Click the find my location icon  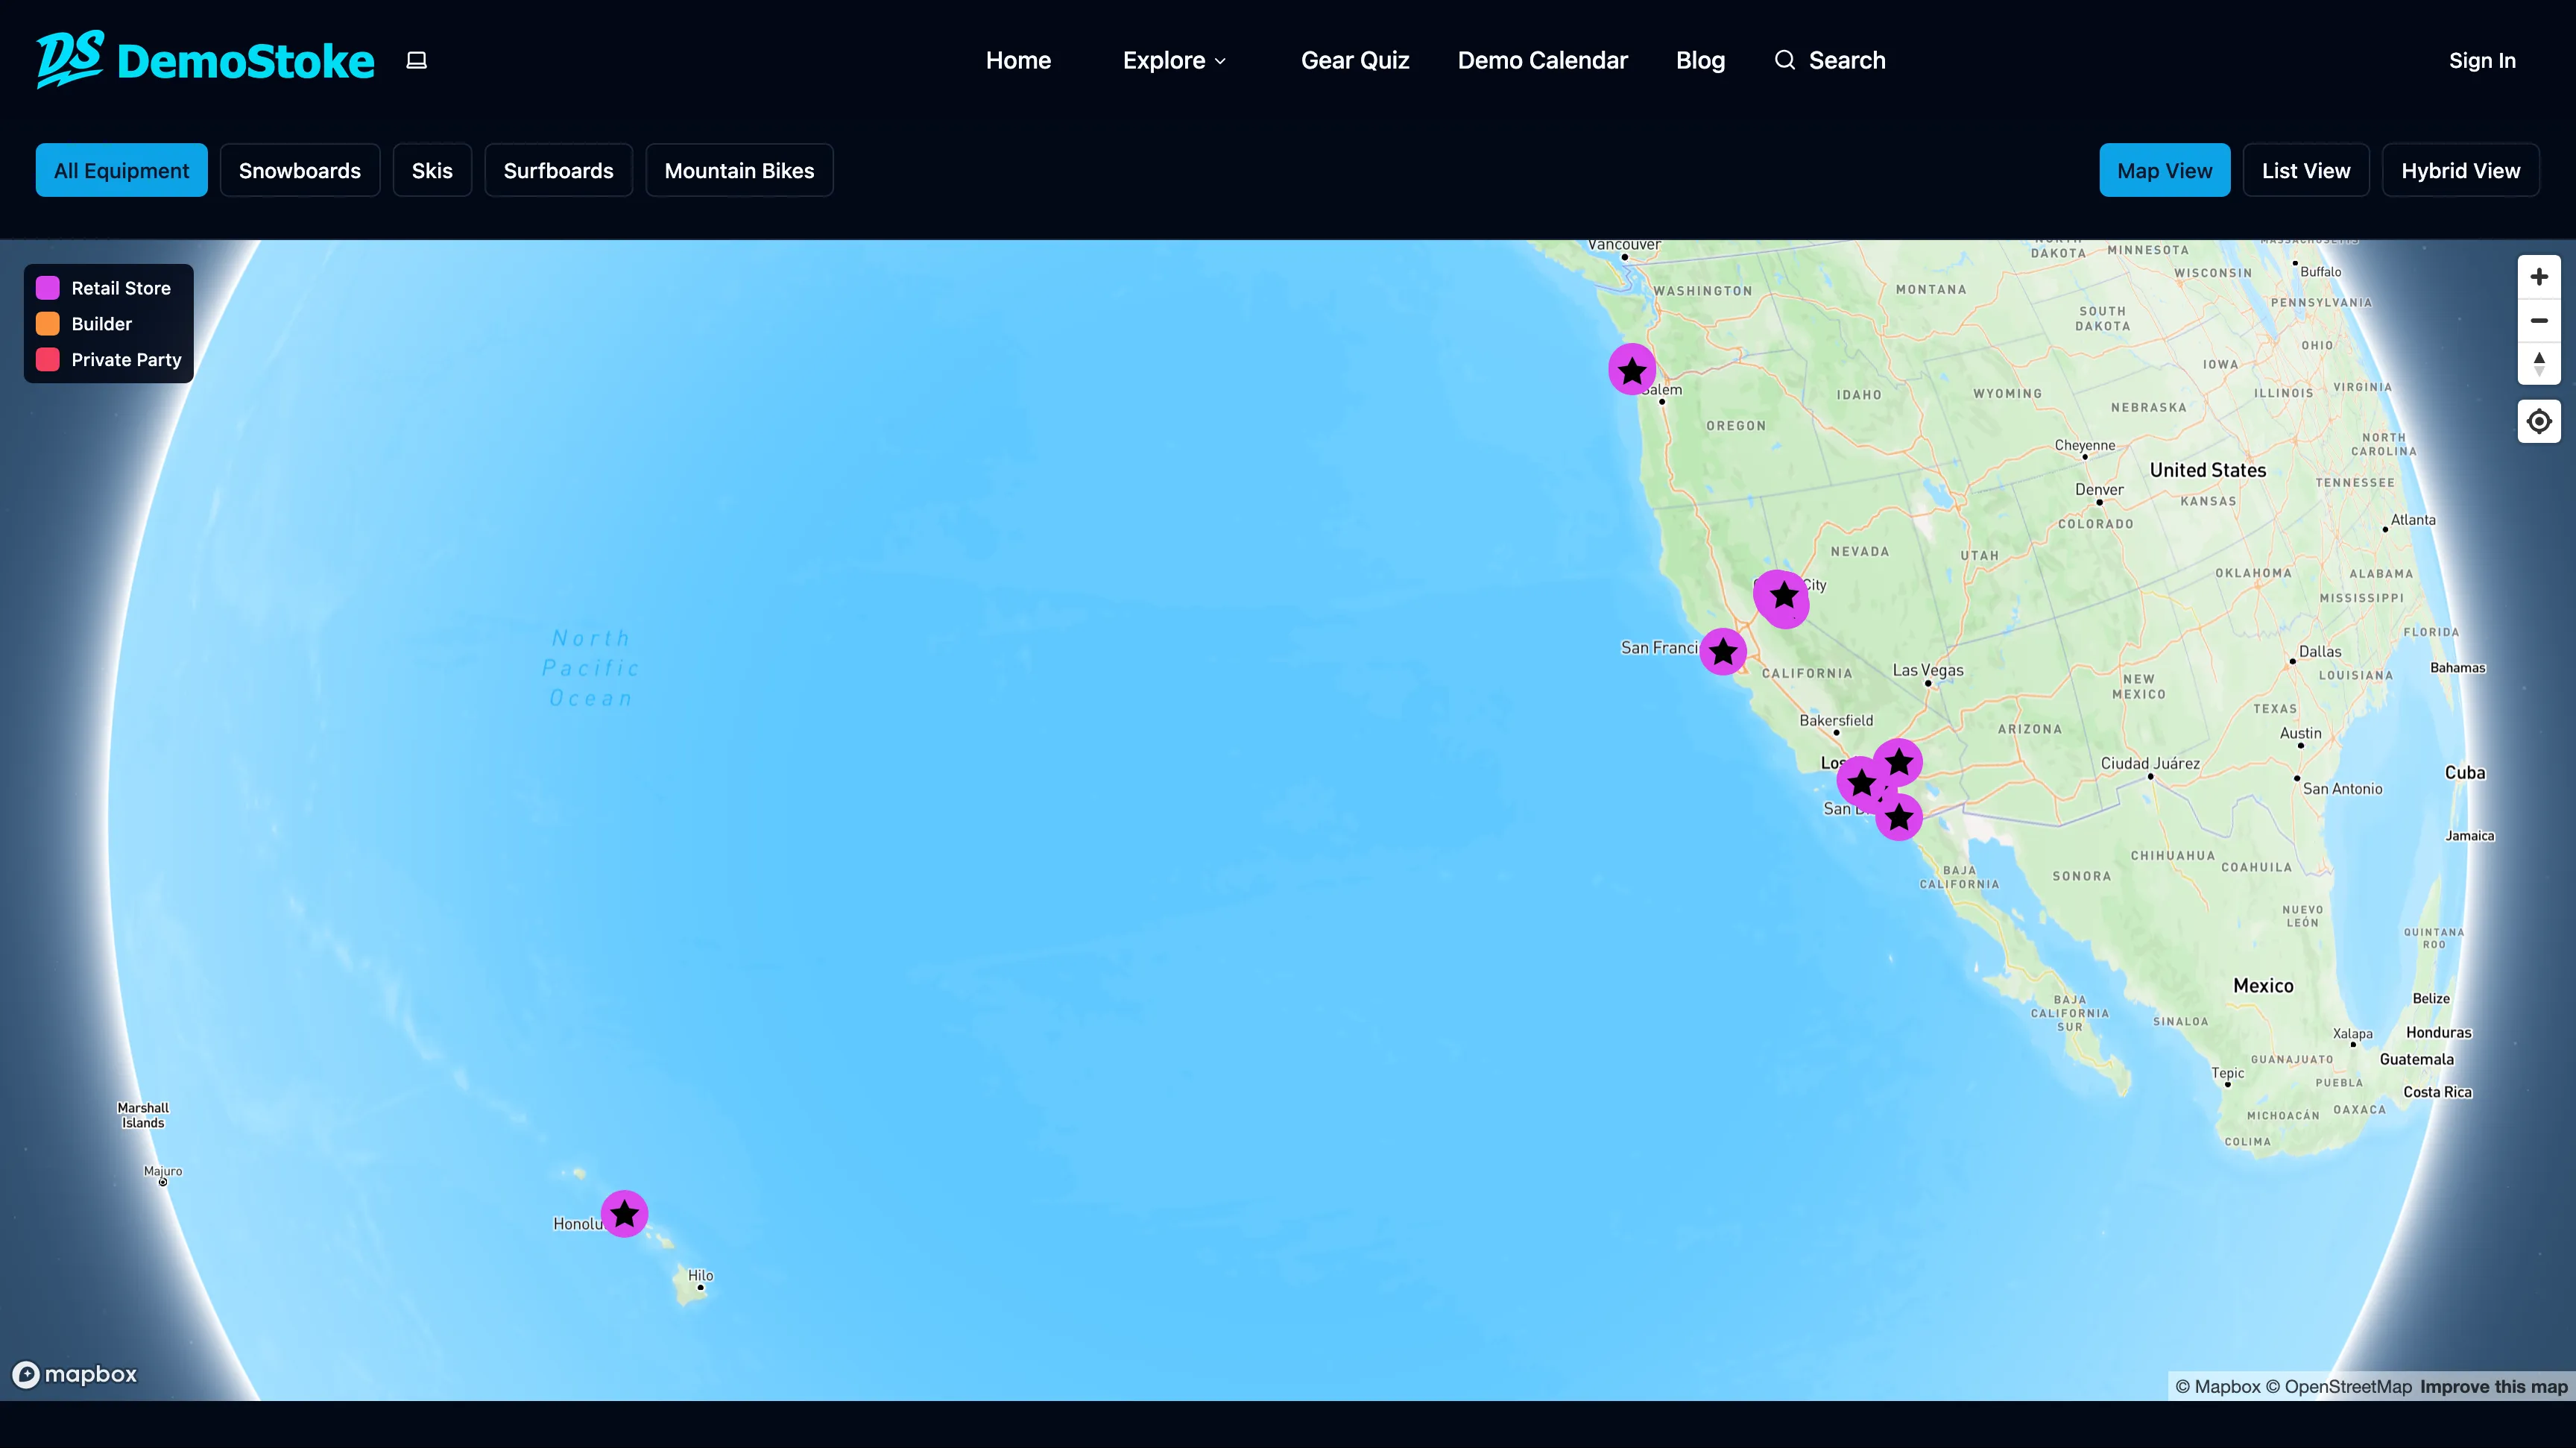point(2538,422)
